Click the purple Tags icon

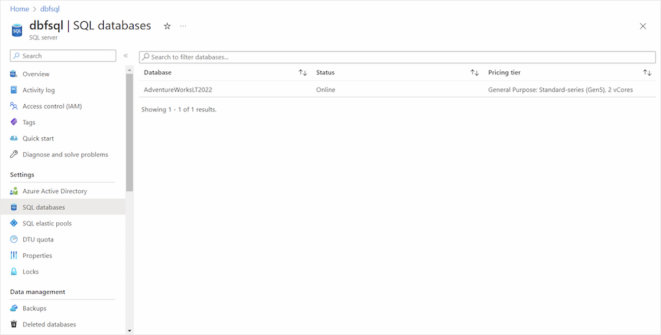(14, 122)
